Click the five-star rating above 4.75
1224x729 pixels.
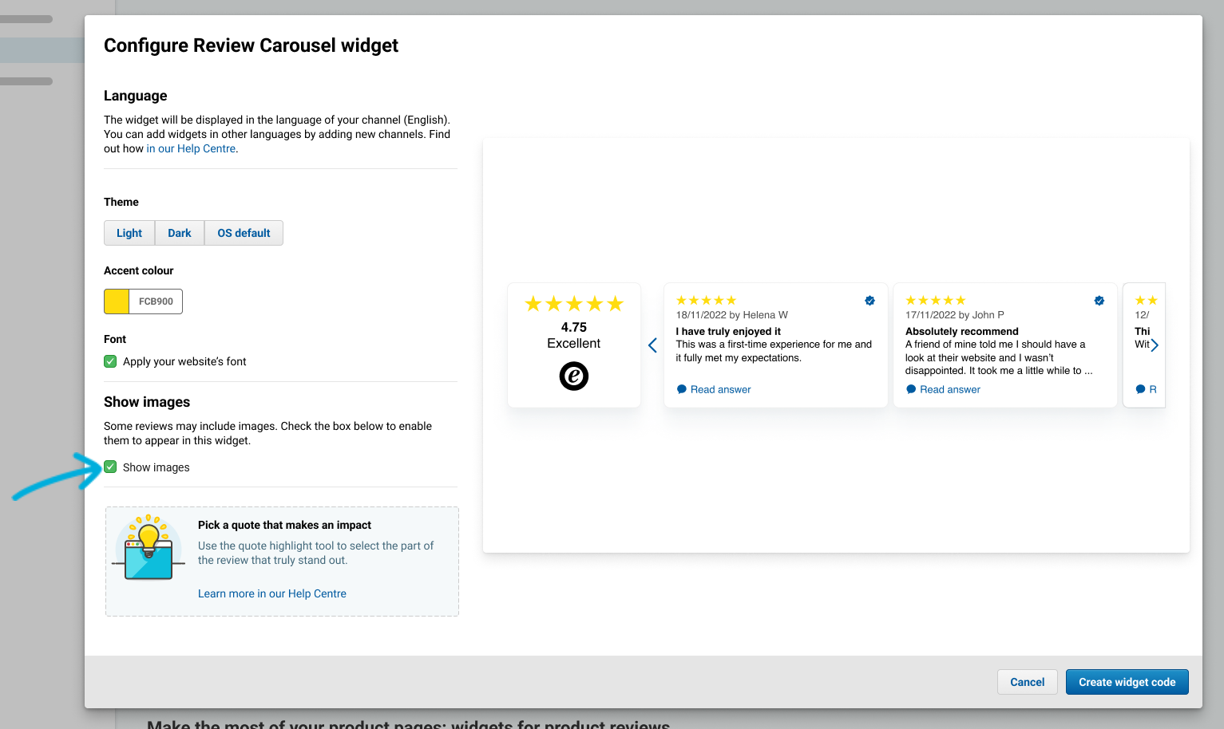point(574,304)
